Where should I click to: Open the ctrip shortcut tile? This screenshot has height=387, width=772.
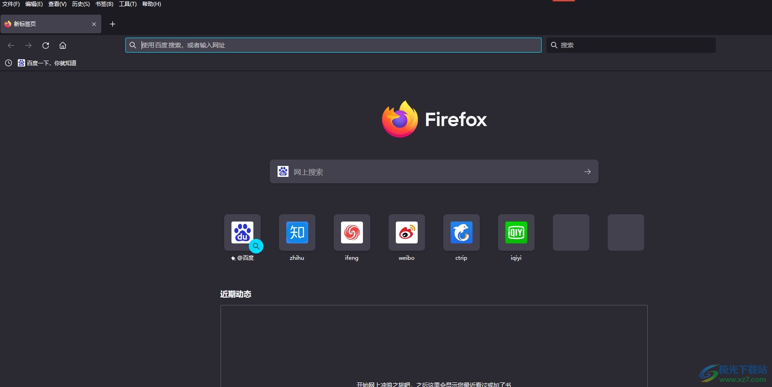462,232
